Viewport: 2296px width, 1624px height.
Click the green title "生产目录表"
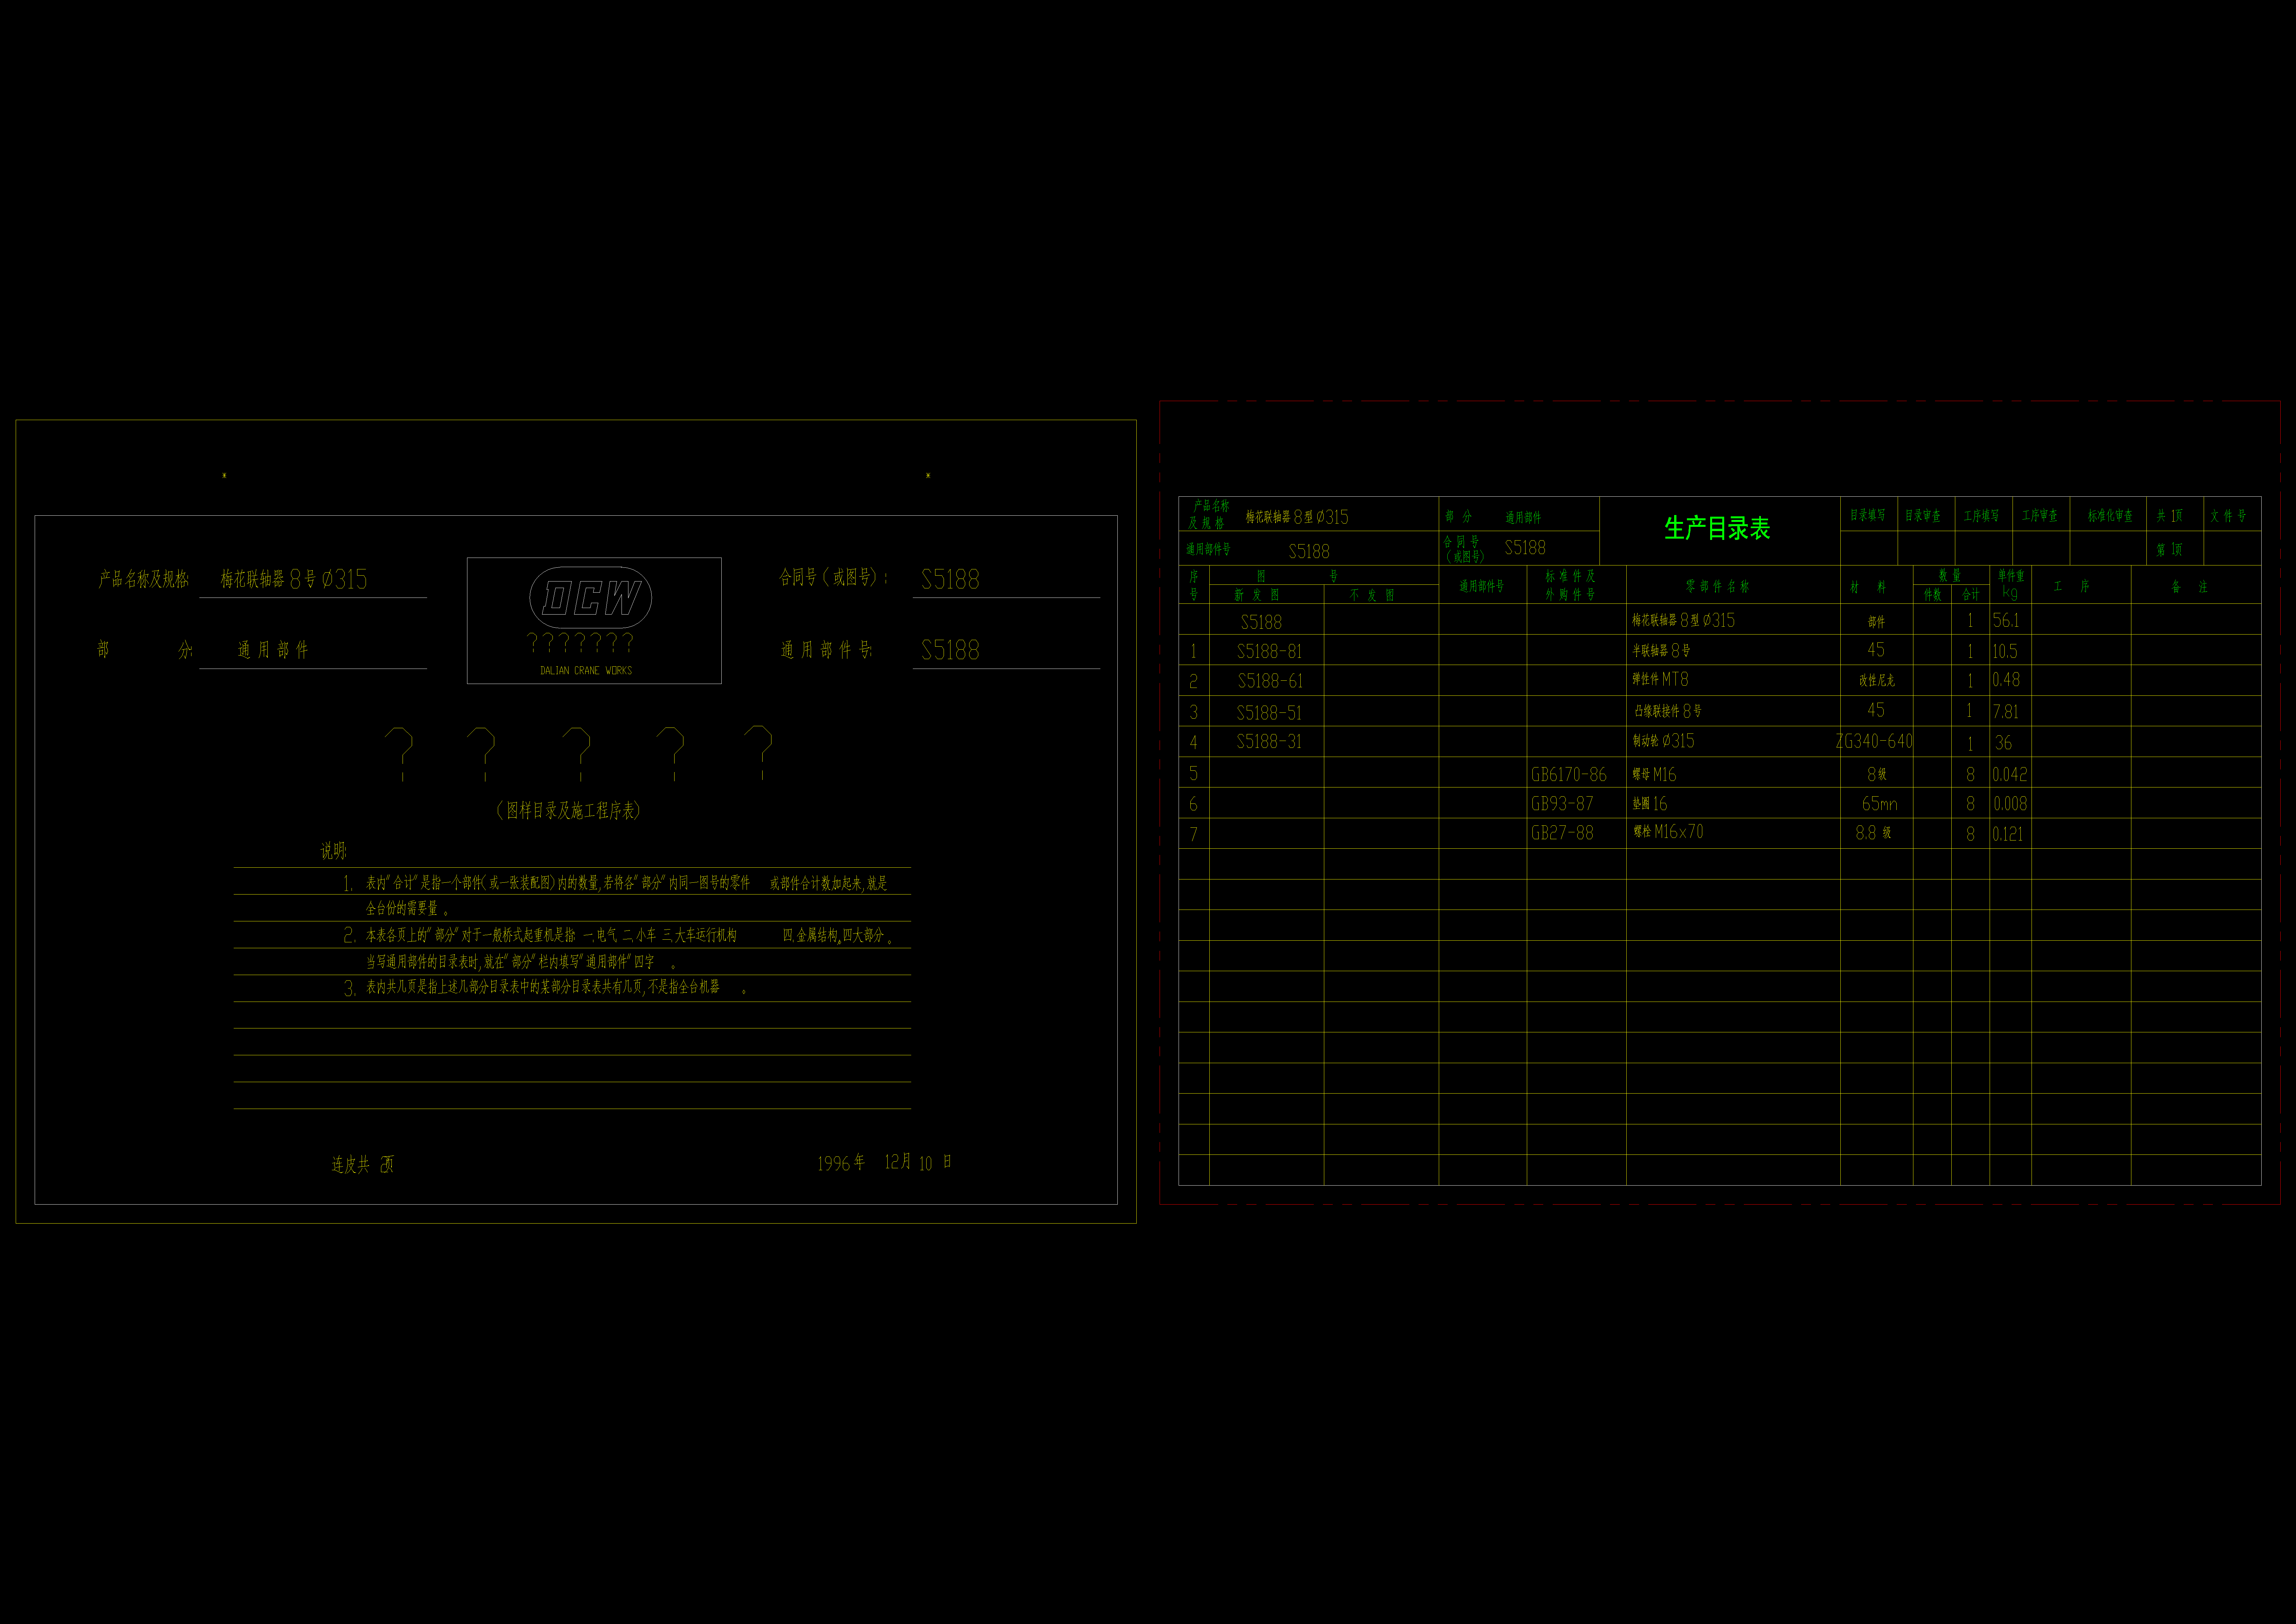click(1717, 528)
